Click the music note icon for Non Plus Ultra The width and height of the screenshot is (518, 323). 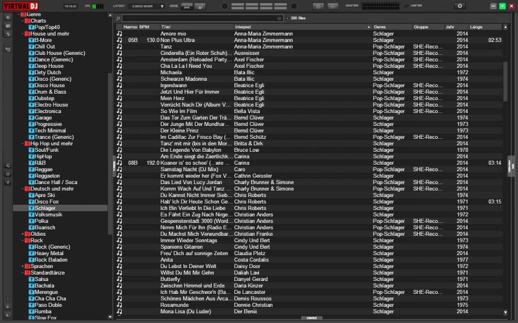119,40
